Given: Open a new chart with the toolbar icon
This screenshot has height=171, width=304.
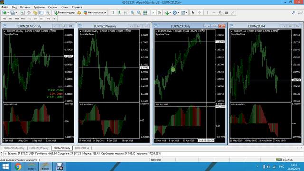Looking at the screenshot, I should click(x=4, y=13).
